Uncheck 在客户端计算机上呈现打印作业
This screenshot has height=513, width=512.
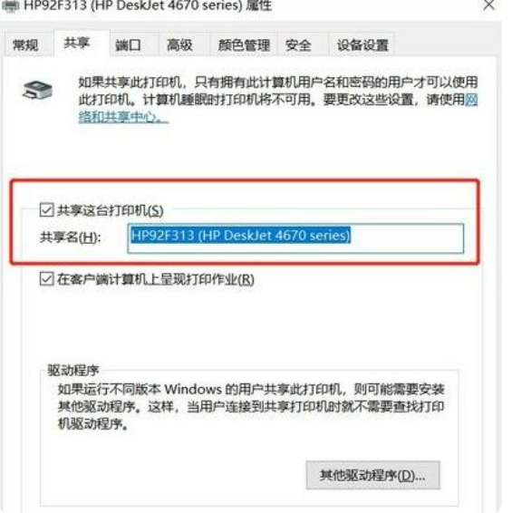(47, 279)
